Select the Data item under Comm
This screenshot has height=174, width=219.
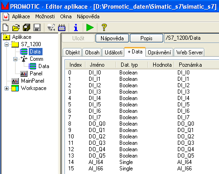click(44, 66)
